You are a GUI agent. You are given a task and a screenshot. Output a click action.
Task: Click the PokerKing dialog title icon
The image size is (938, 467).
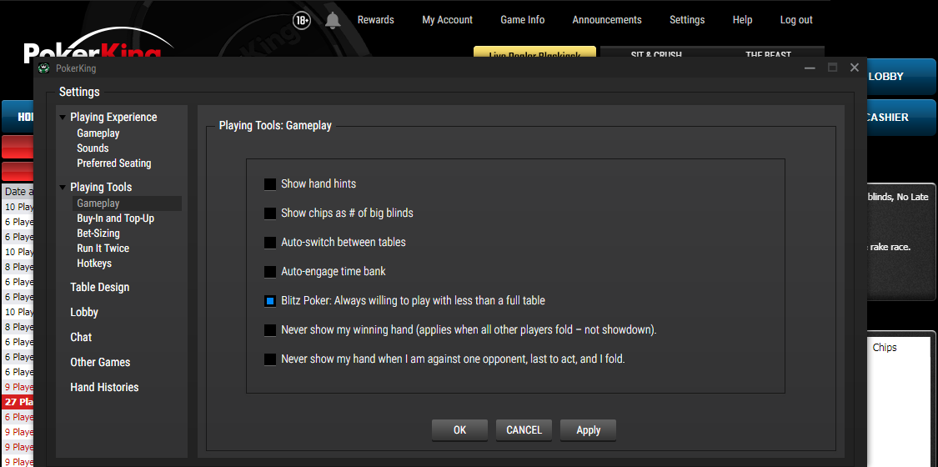(x=44, y=68)
